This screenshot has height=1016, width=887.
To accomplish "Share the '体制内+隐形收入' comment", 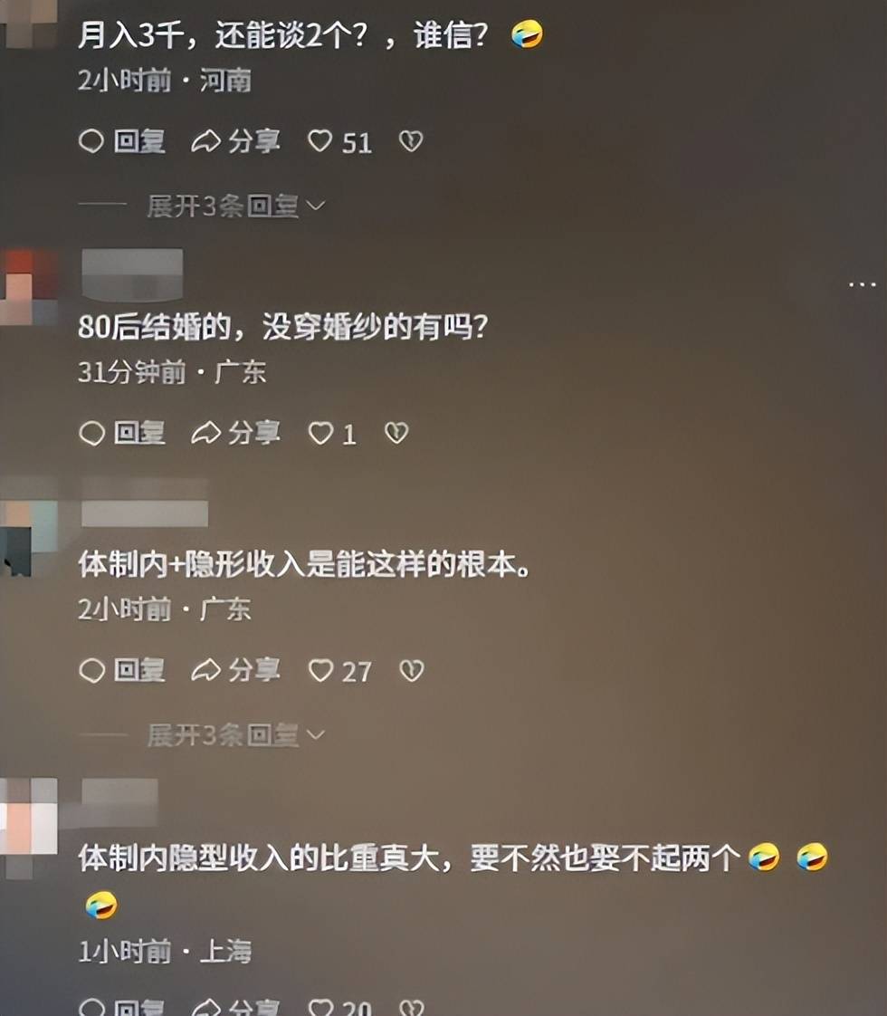I will [x=235, y=670].
